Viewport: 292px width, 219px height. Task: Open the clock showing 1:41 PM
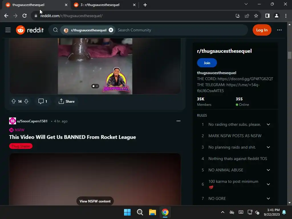(272, 212)
